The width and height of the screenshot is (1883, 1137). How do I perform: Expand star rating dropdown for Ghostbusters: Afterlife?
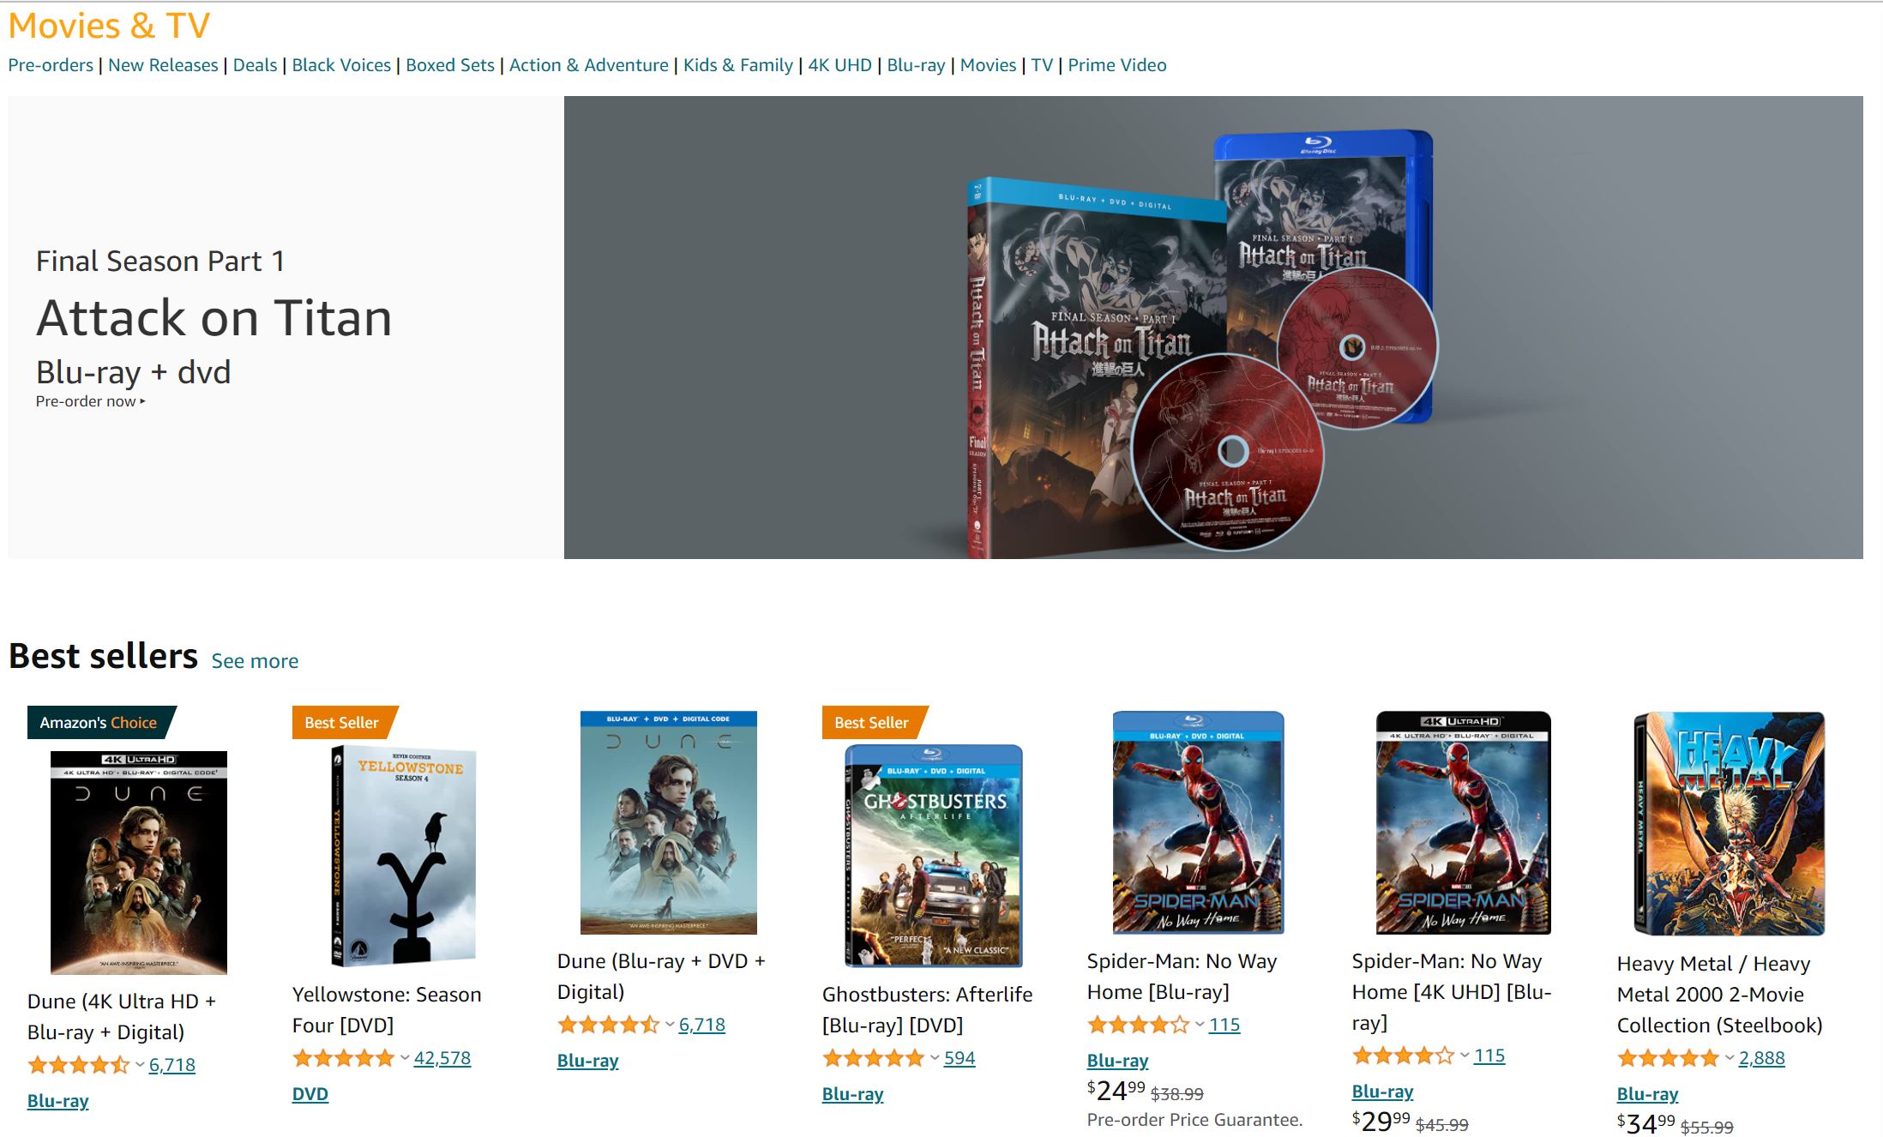(x=935, y=1058)
